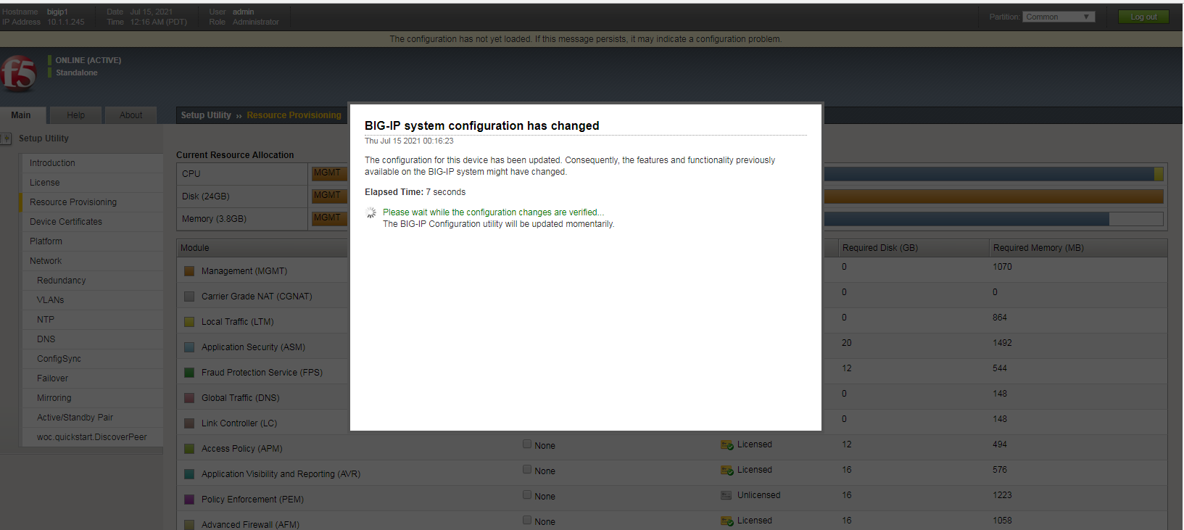Expand the Setup Utility menu section
The height and width of the screenshot is (530, 1184).
[44, 138]
